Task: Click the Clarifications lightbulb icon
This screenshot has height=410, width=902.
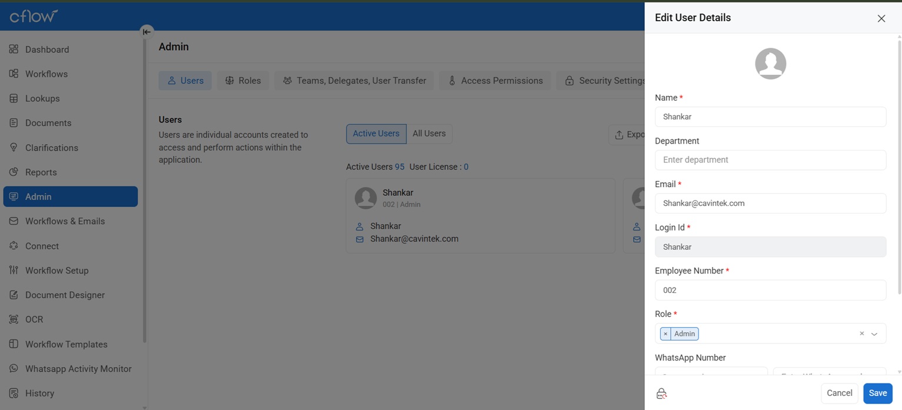Action: click(14, 148)
